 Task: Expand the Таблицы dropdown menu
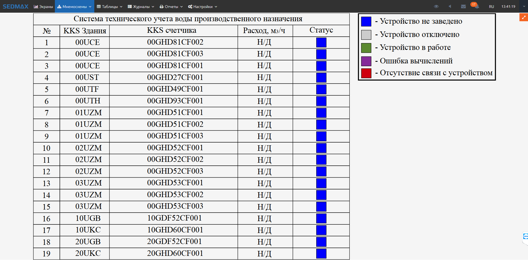[x=109, y=7]
